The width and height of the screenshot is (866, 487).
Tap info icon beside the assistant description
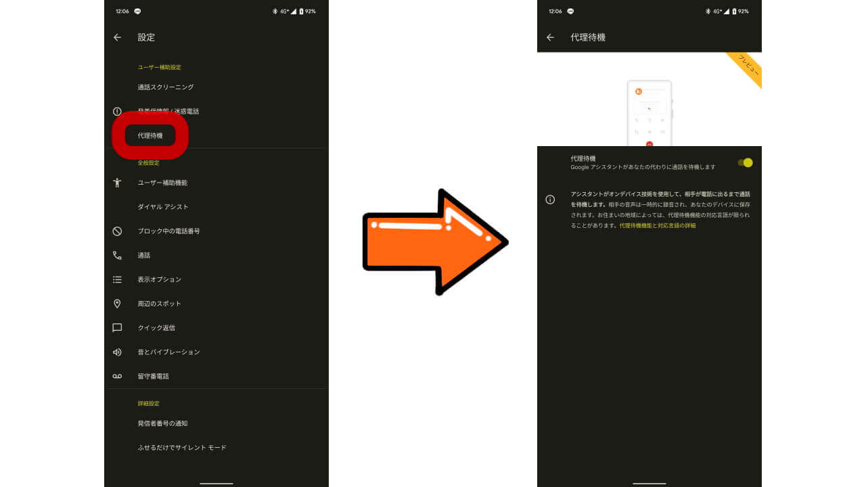pyautogui.click(x=550, y=200)
